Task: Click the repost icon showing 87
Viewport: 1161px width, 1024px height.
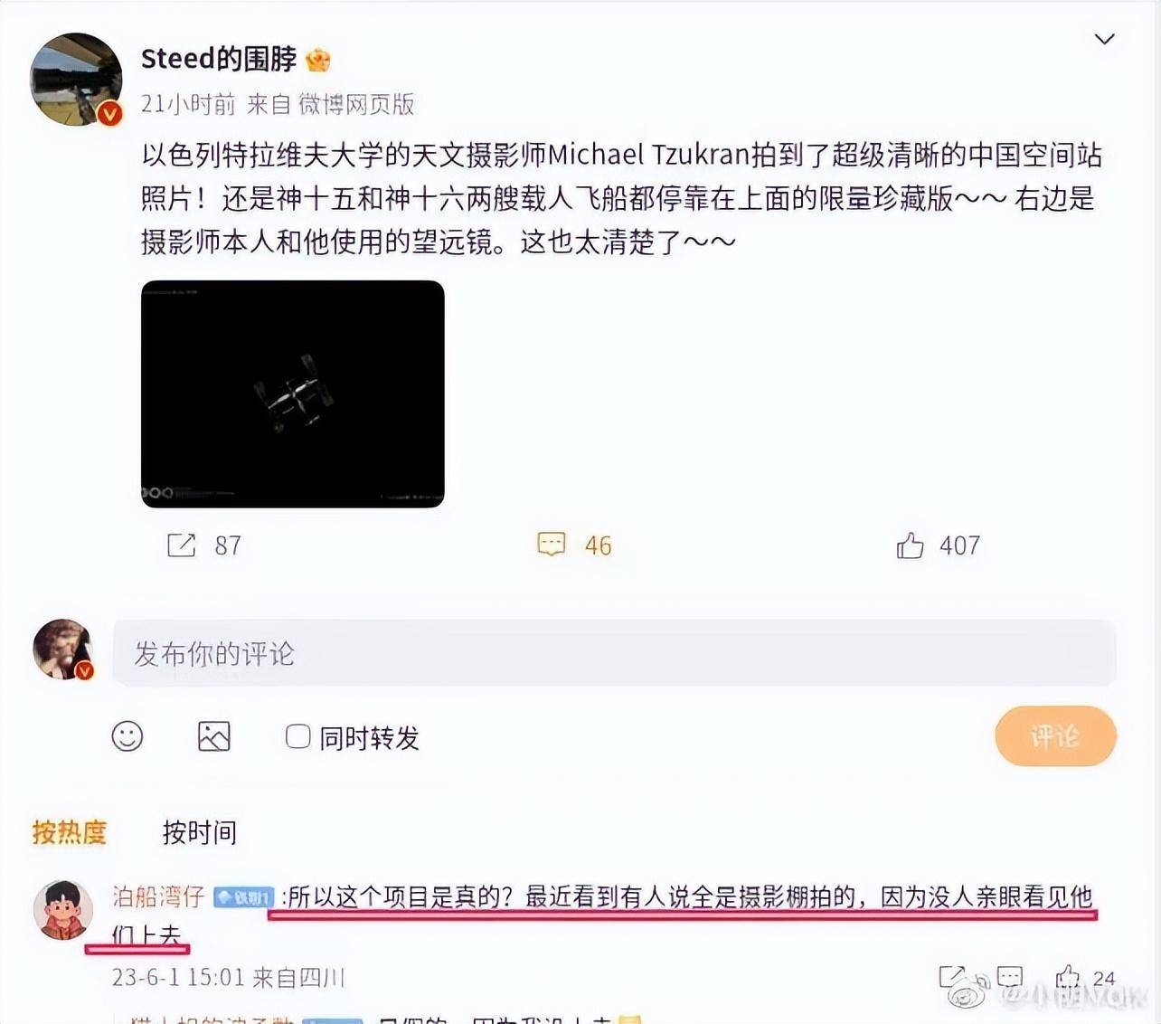Action: (x=181, y=545)
